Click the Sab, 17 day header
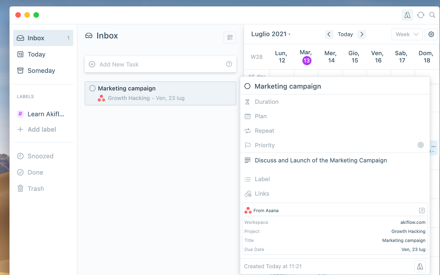 402,57
